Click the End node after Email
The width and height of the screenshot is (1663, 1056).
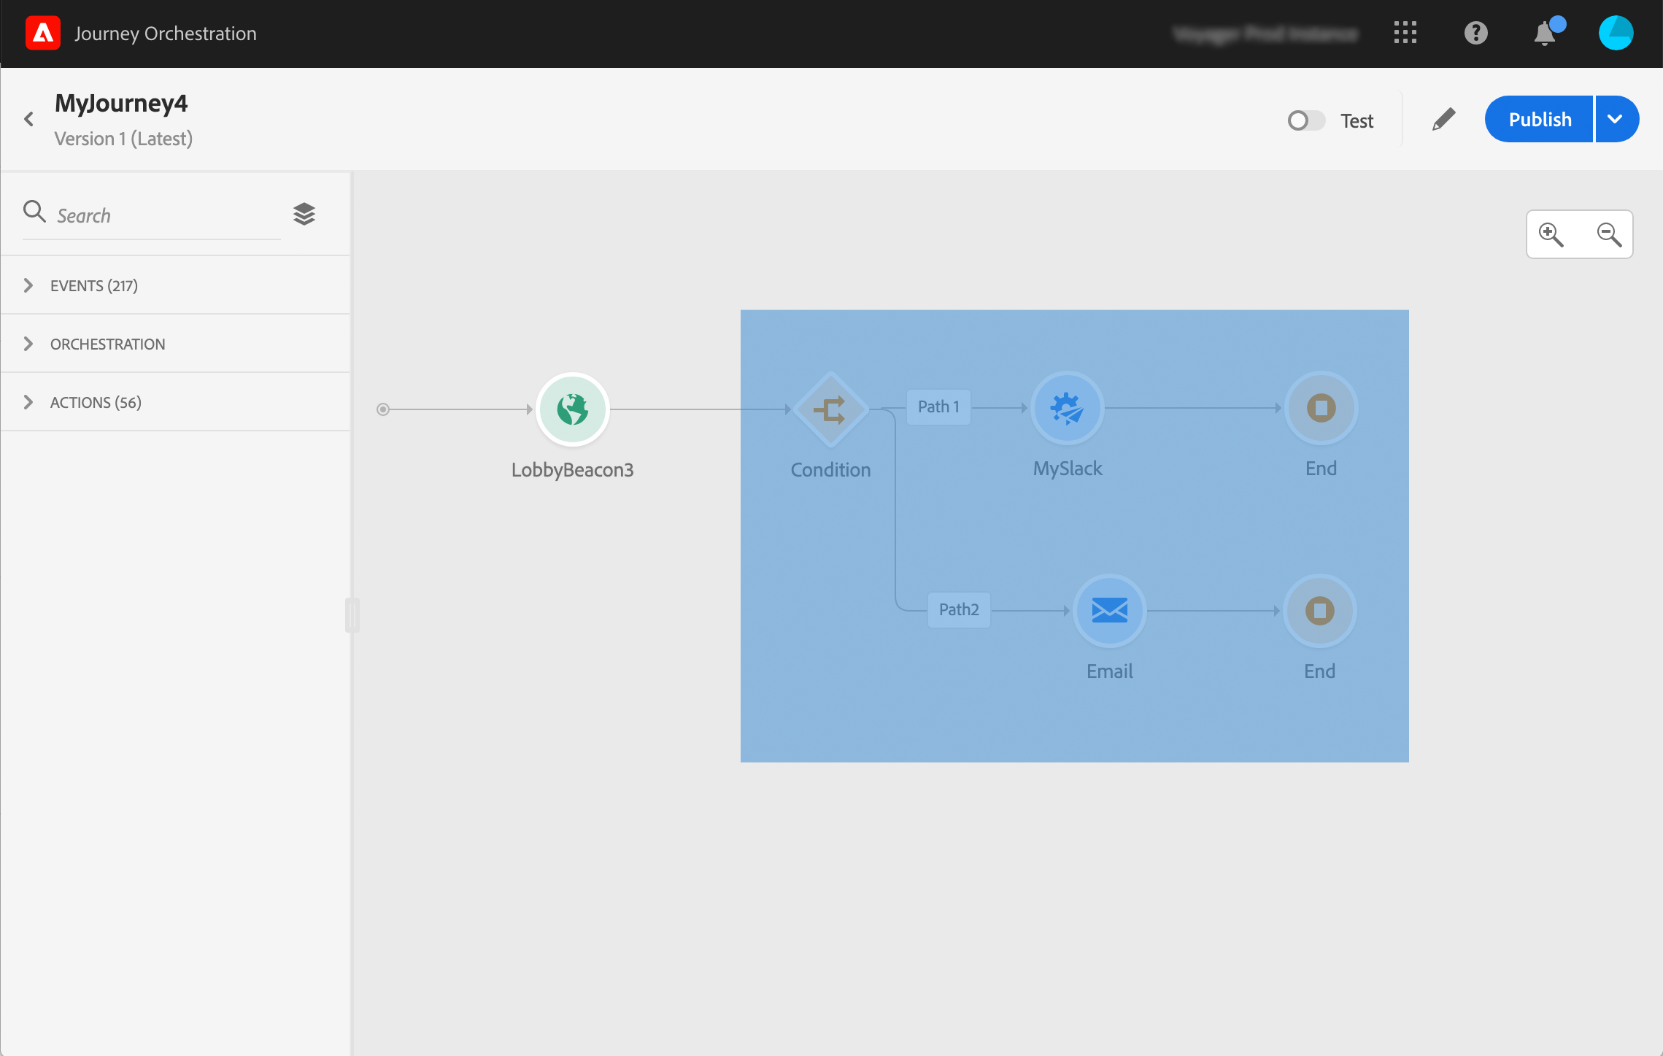coord(1319,610)
